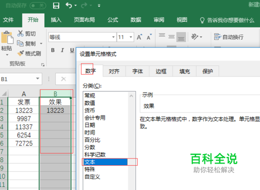This screenshot has width=260, height=190.
Task: Open the font size 11 dropdown
Action: click(131, 37)
